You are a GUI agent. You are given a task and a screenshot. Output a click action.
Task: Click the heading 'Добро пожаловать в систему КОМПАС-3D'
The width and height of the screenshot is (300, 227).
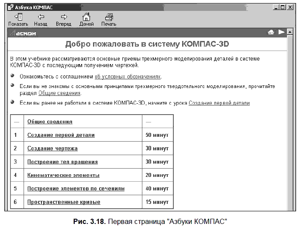[x=147, y=44]
